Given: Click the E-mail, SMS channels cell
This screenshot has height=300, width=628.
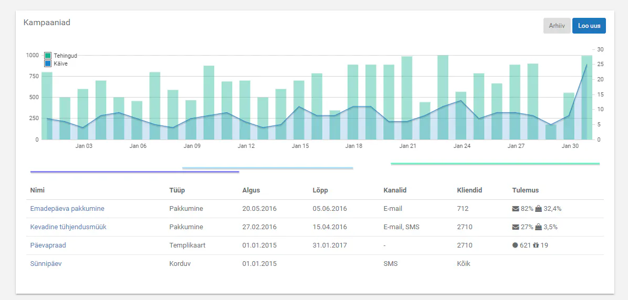Looking at the screenshot, I should coord(402,227).
